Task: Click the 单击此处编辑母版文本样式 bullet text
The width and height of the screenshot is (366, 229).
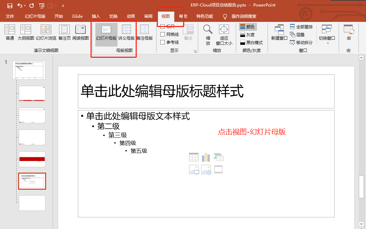Action: click(138, 116)
